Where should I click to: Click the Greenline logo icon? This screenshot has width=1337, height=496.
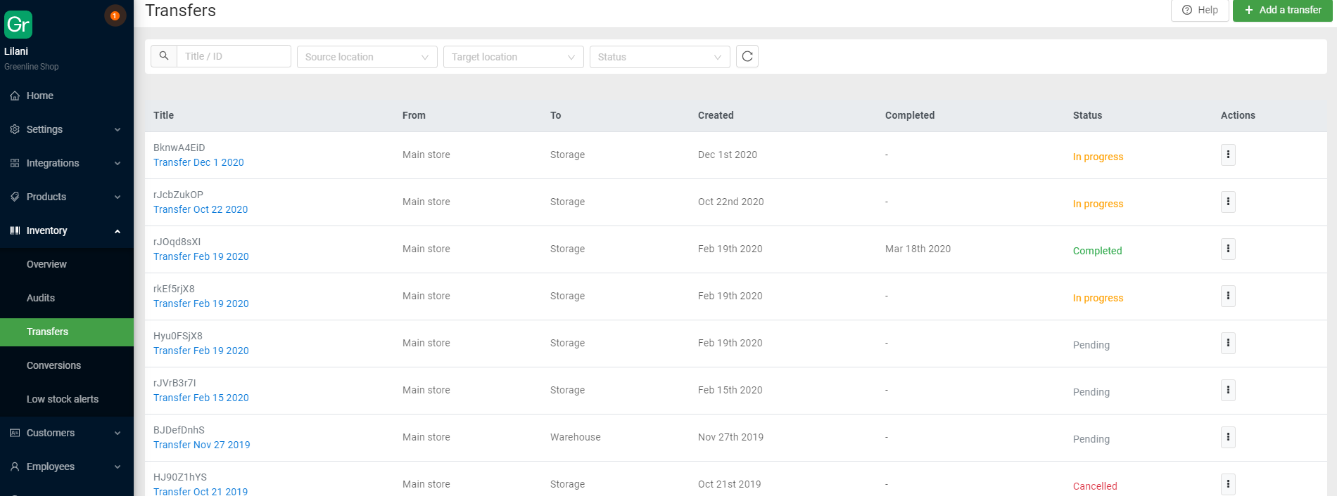18,25
